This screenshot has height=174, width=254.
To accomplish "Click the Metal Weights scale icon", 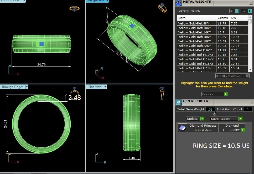I will (178, 3).
